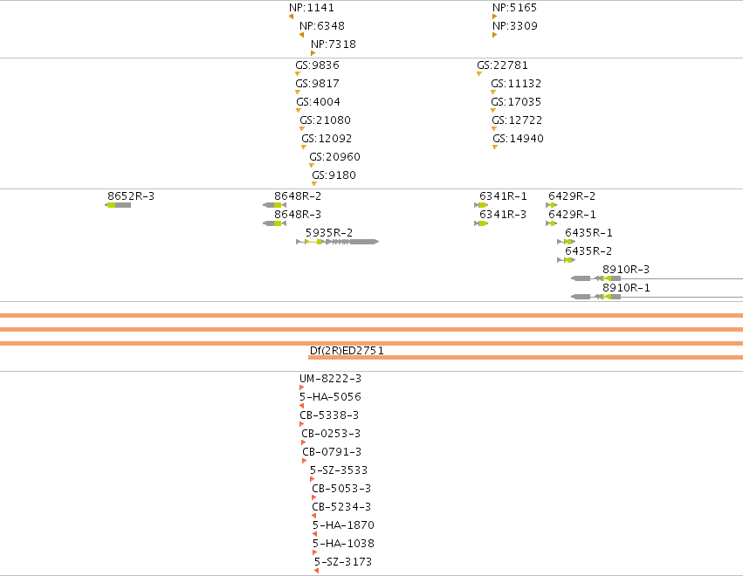Click the GS:9817 label
Image resolution: width=743 pixels, height=576 pixels.
[x=317, y=84]
